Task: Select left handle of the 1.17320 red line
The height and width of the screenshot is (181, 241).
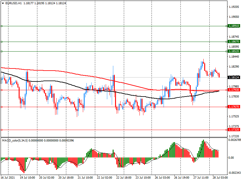Action: 2,130
